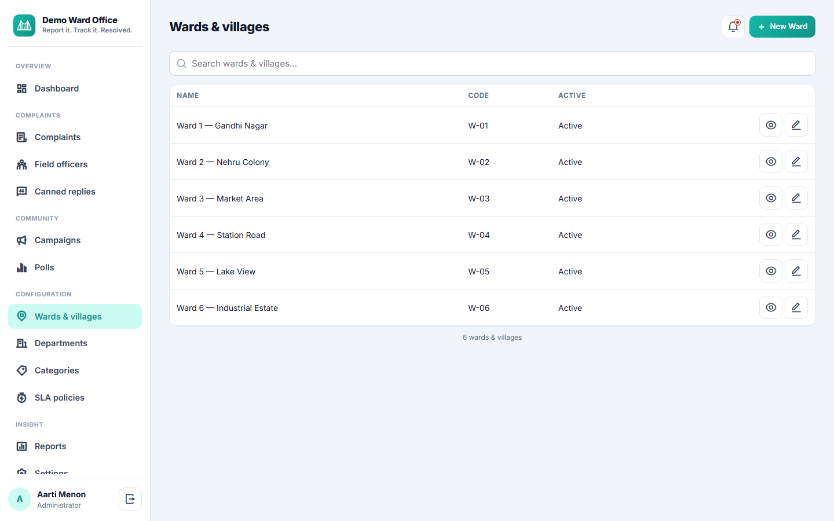Click code W-04 in the table
Image resolution: width=834 pixels, height=521 pixels.
[479, 235]
